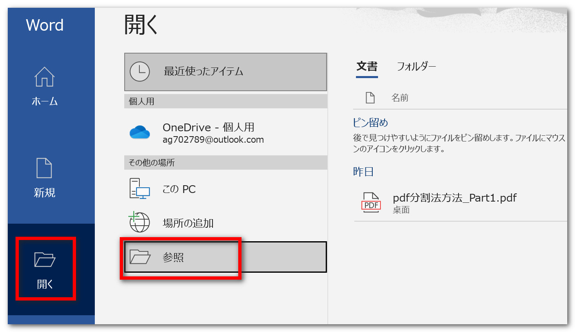Click the globe Add a place icon
575x332 pixels.
pyautogui.click(x=139, y=222)
